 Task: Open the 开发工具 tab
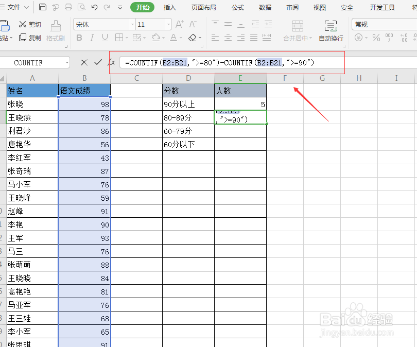(382, 7)
